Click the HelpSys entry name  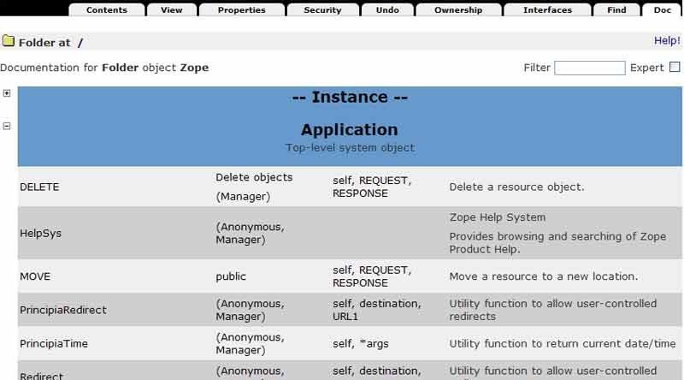coord(40,233)
